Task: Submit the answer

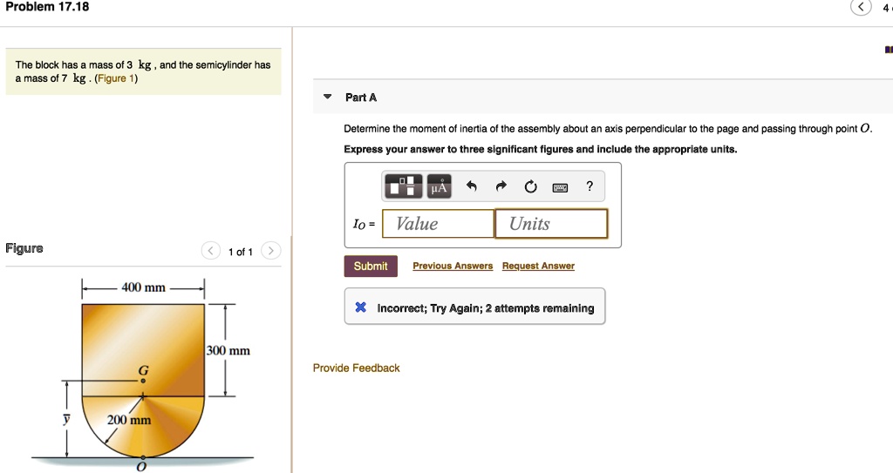Action: [x=371, y=266]
